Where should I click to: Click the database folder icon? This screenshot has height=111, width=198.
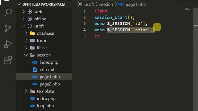pos(32,33)
